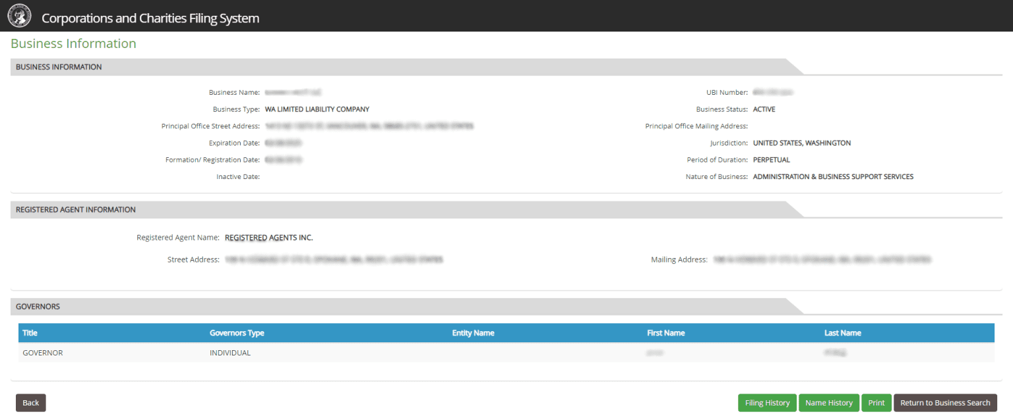Sort by the First Name column
The height and width of the screenshot is (416, 1013).
pos(665,333)
